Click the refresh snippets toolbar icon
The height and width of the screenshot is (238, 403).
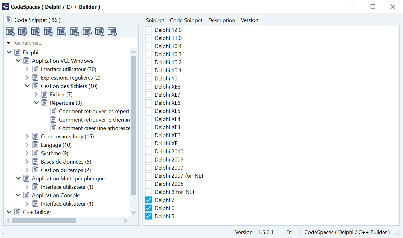(48, 32)
